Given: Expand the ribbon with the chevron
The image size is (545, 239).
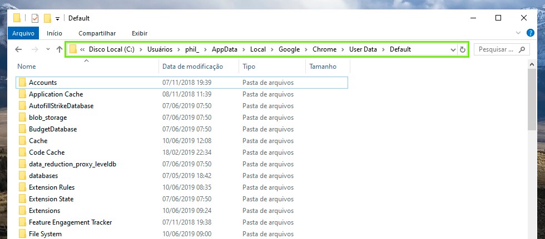Looking at the screenshot, I should tap(518, 33).
